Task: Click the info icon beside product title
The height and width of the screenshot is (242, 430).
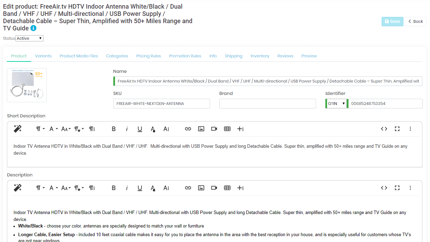Action: coord(34,28)
